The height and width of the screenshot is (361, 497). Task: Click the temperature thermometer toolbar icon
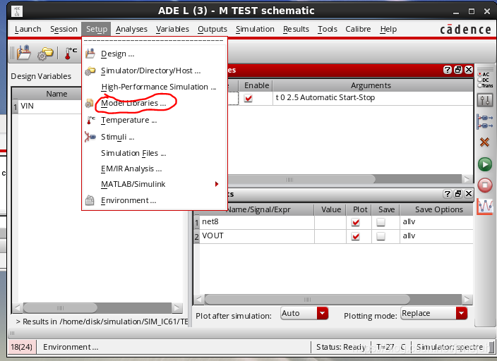71,53
